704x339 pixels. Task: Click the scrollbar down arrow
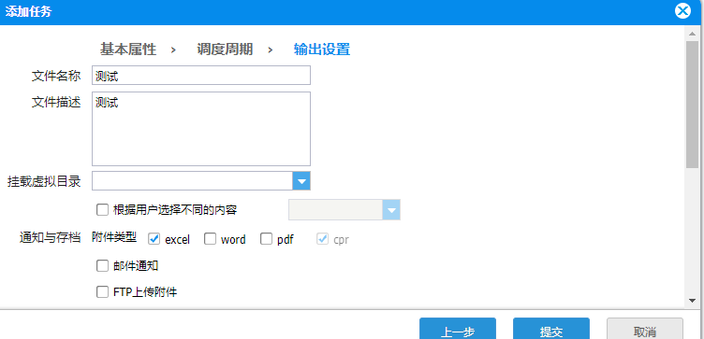tap(692, 301)
